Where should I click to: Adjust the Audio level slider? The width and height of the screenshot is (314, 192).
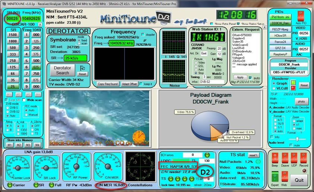pos(297,139)
